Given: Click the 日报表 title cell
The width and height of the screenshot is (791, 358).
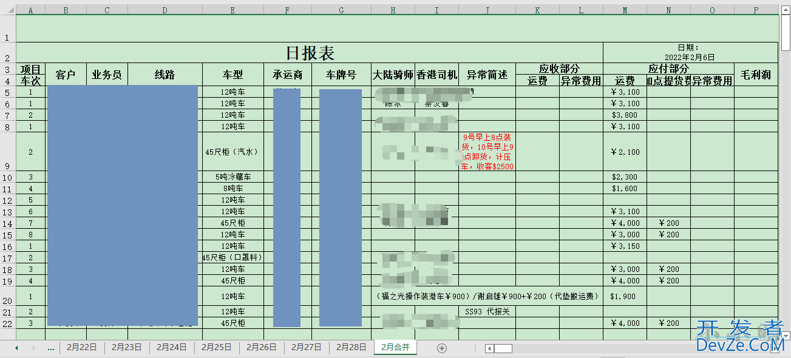Looking at the screenshot, I should (310, 53).
